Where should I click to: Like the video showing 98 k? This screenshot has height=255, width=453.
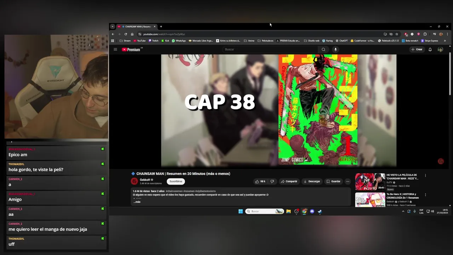click(260, 181)
